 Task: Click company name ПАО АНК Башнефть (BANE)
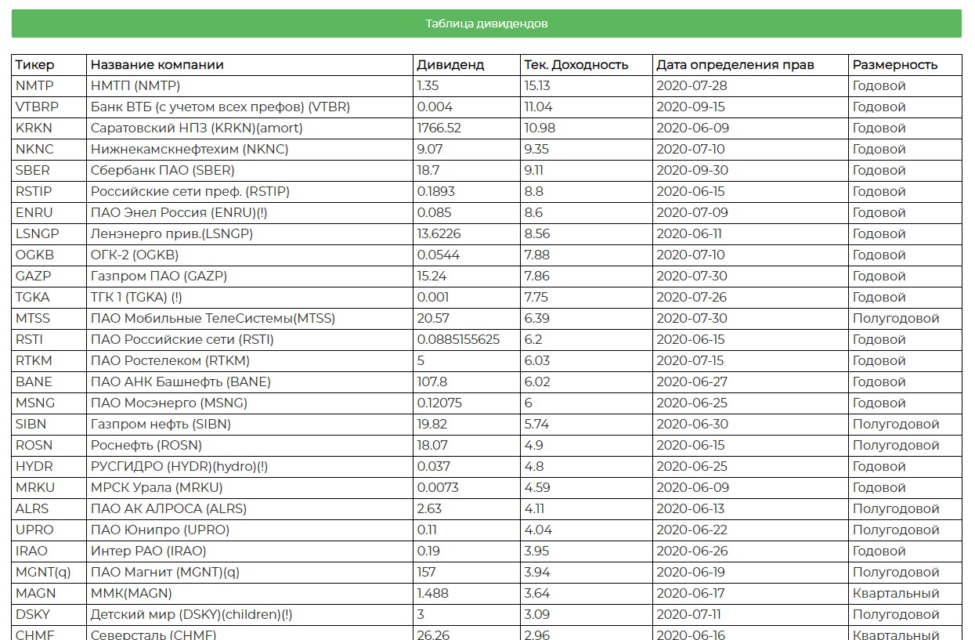tap(181, 382)
